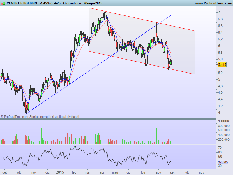Click the 5,8 price level label

tap(220, 52)
